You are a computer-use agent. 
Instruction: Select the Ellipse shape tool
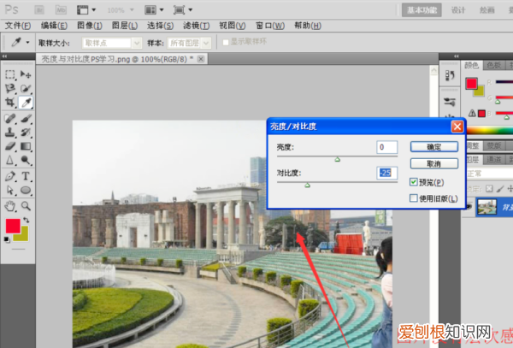pos(26,190)
